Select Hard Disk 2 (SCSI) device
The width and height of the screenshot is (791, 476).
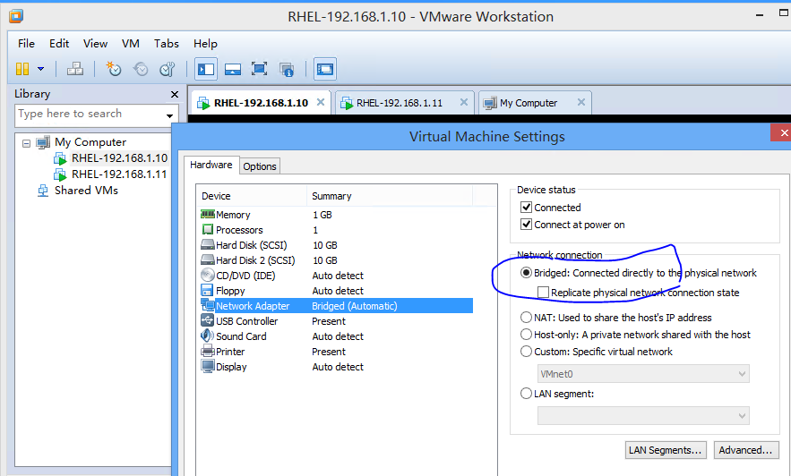pyautogui.click(x=337, y=259)
